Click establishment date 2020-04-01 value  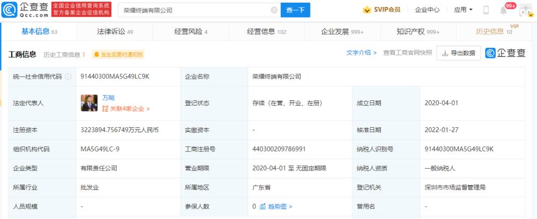point(441,103)
